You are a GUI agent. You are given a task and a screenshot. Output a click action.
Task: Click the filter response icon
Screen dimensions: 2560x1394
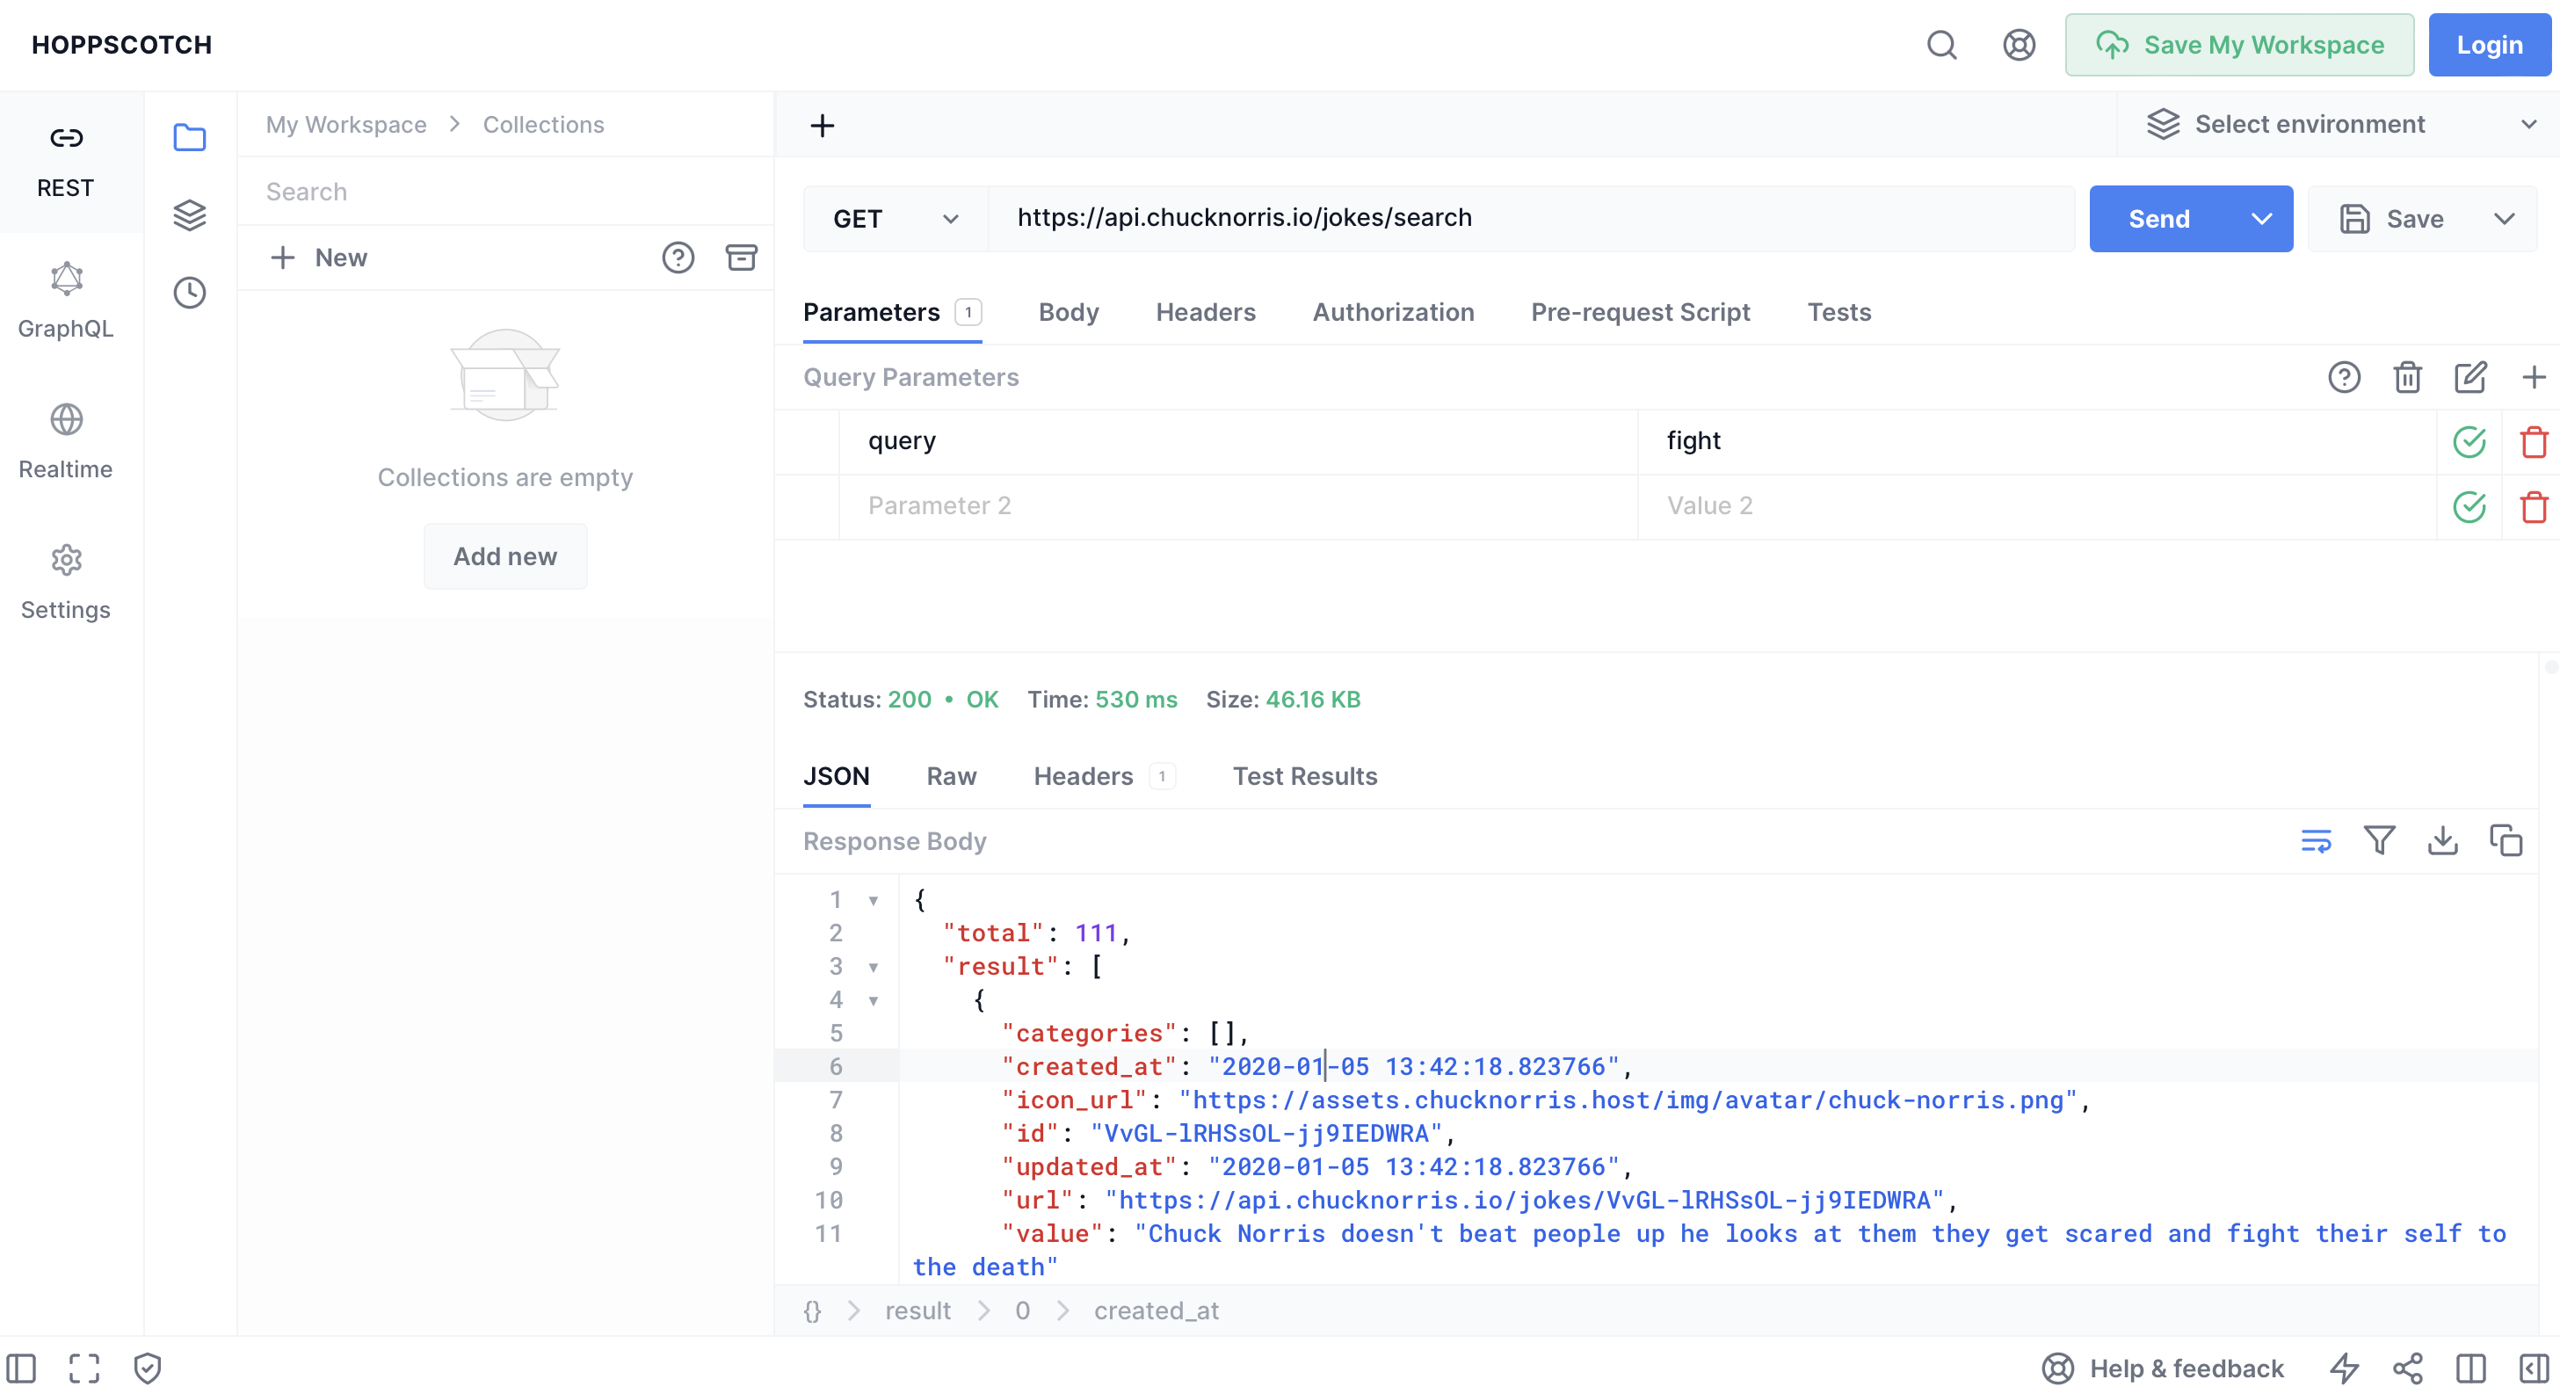(2379, 841)
